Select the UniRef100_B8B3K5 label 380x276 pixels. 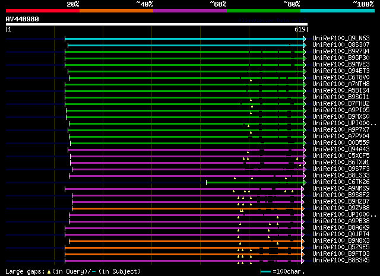[x=341, y=261]
